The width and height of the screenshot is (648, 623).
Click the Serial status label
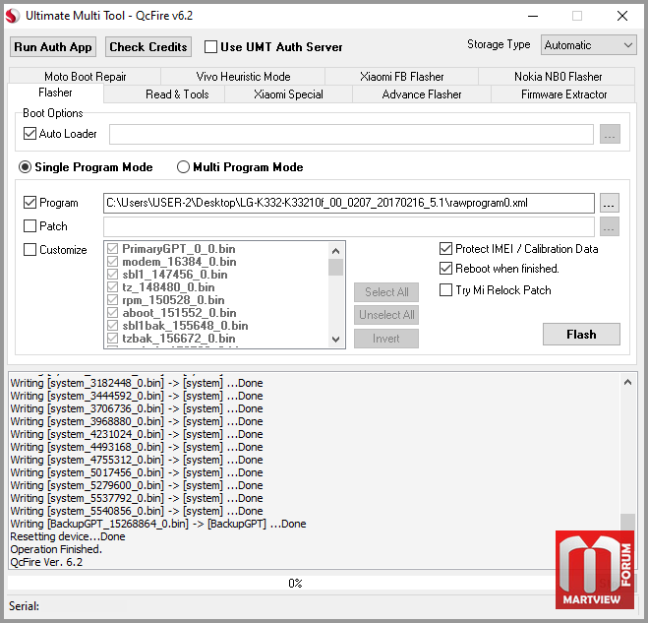pyautogui.click(x=24, y=606)
